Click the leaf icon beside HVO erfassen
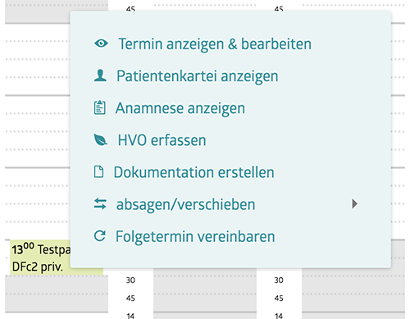 click(100, 139)
